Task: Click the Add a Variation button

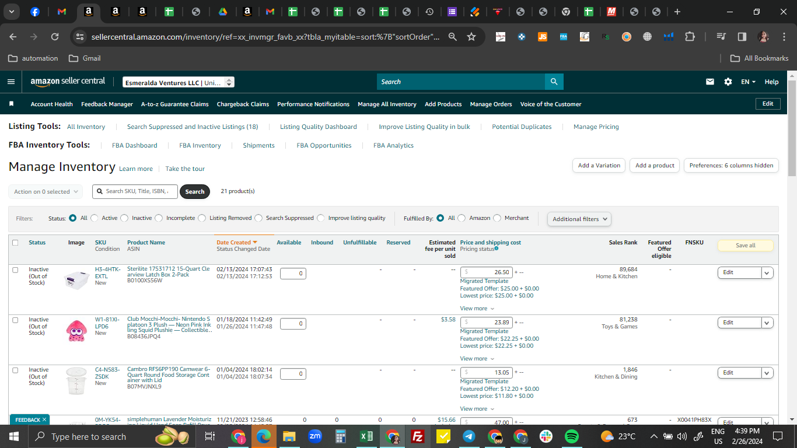Action: 599,165
